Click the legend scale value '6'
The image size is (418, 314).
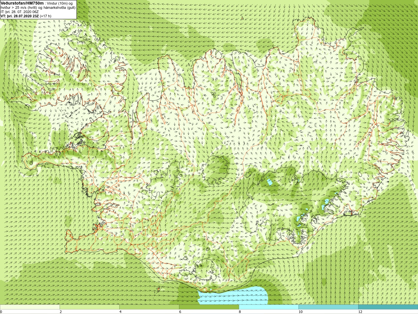(180, 312)
